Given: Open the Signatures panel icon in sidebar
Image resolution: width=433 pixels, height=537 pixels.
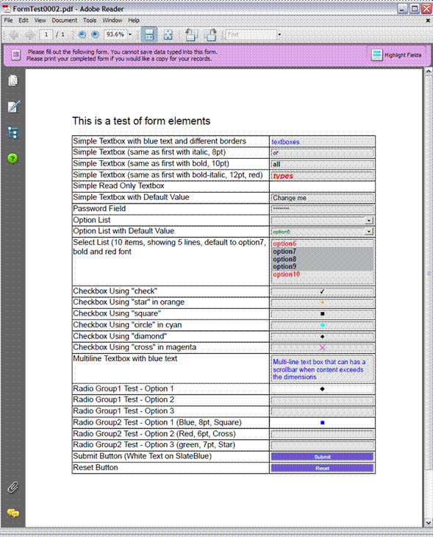Looking at the screenshot, I should pos(14,107).
